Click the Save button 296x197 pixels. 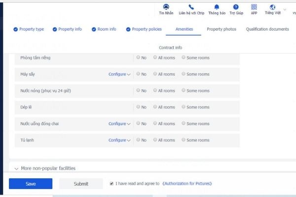pos(31,184)
